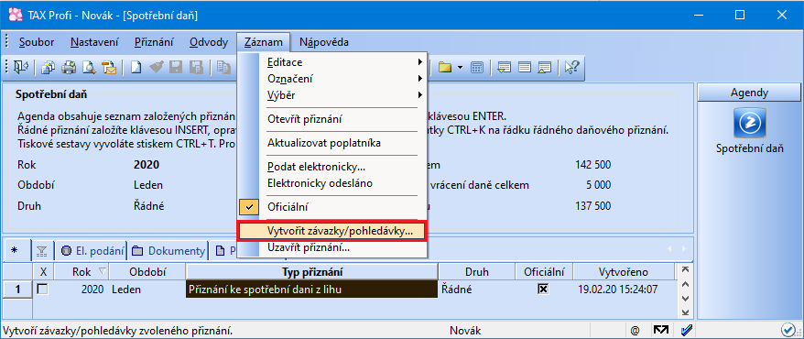Jump to first record scroll arrow
Viewport: 804px width, 339px height.
tap(686, 269)
